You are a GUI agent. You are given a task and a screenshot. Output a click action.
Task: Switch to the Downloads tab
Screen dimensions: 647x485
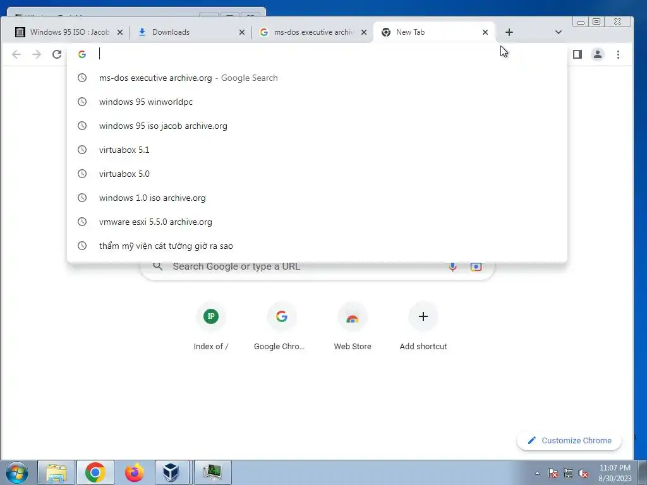[x=191, y=32]
